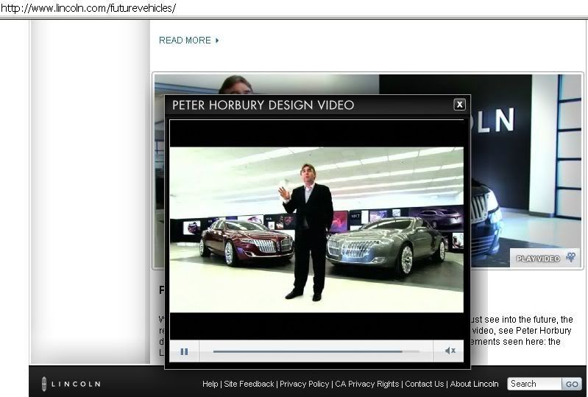Open the Help footer link
The image size is (588, 397).
tap(210, 384)
